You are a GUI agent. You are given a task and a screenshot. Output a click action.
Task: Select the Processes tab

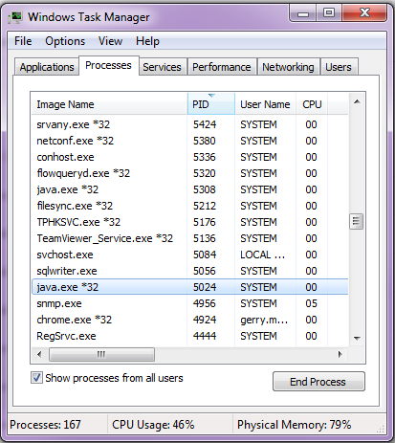[108, 65]
